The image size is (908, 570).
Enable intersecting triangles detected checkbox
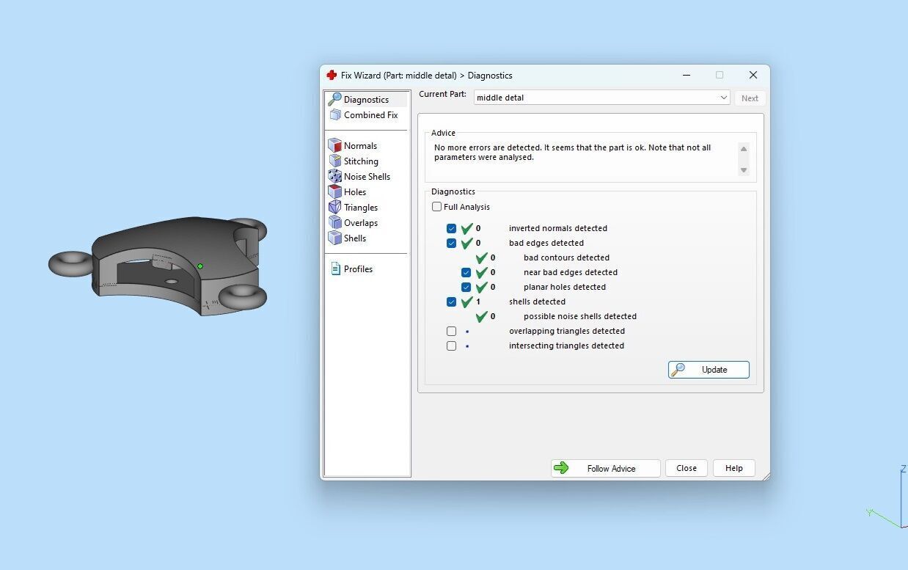[x=451, y=346]
